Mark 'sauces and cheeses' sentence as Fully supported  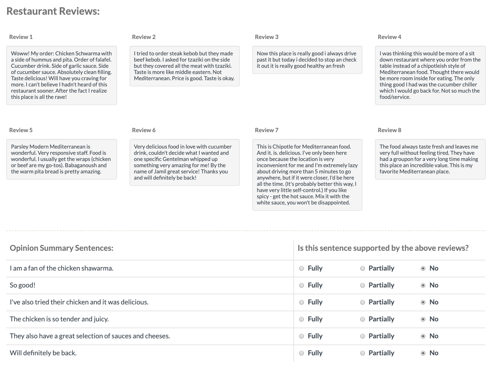301,336
